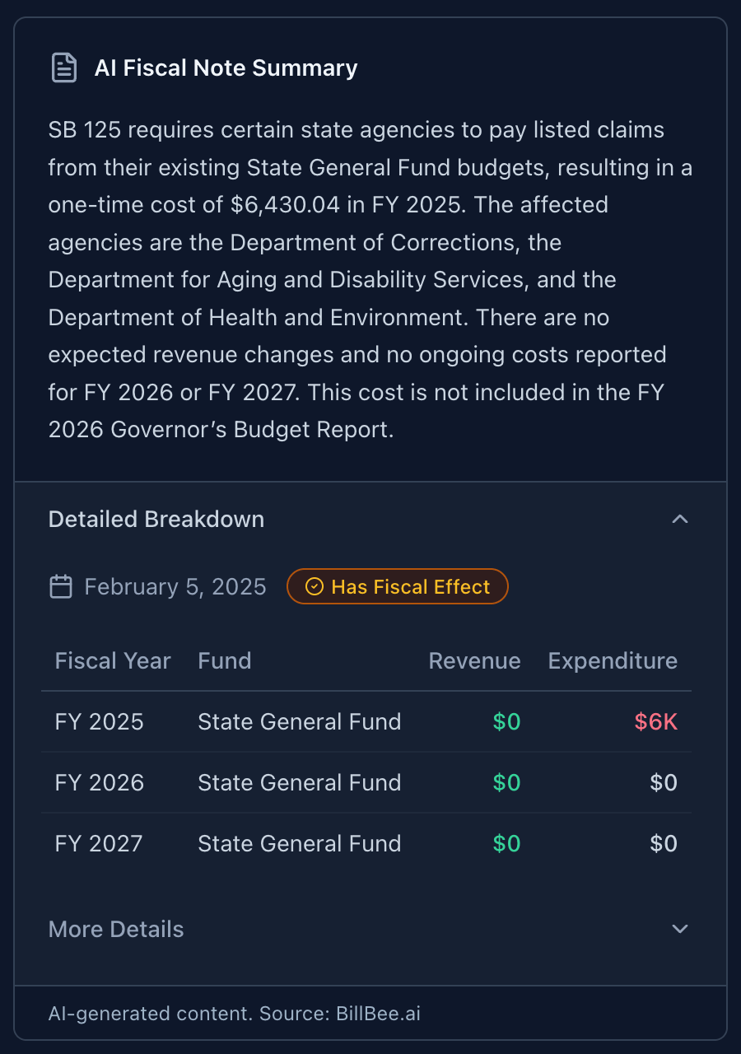The width and height of the screenshot is (741, 1054).
Task: Click the February 5, 2025 date text
Action: [x=175, y=587]
